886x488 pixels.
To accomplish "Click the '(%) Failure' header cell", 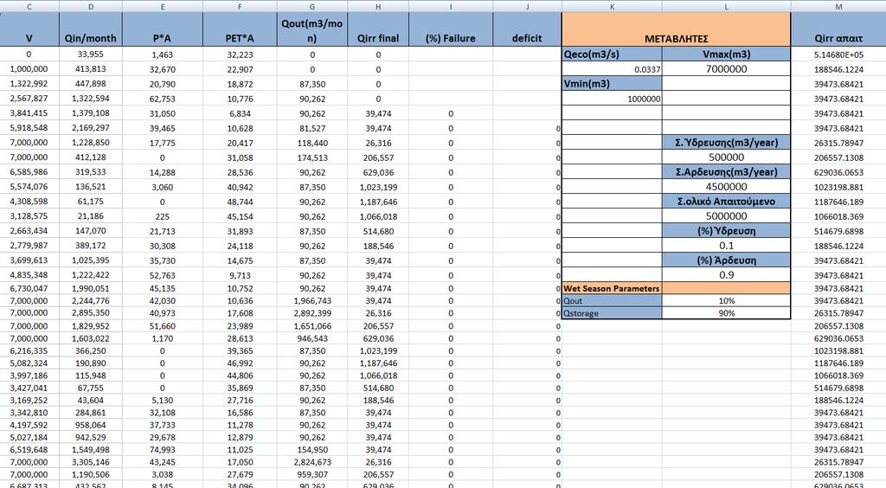I will click(450, 29).
